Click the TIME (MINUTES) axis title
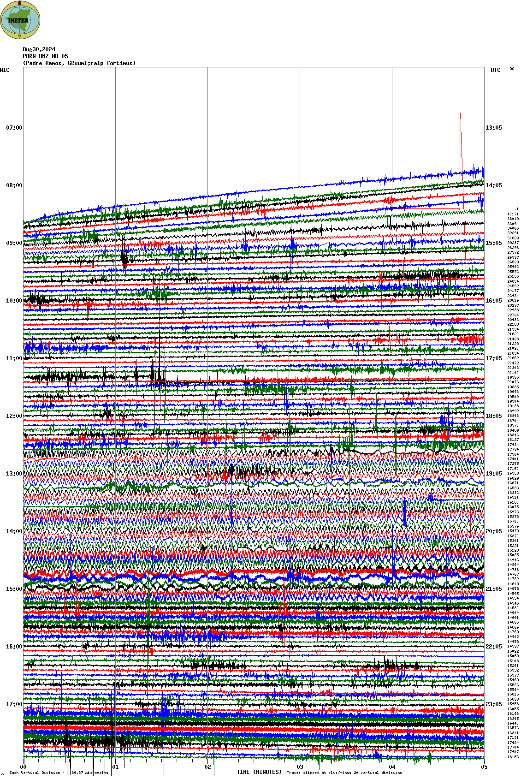 click(259, 772)
